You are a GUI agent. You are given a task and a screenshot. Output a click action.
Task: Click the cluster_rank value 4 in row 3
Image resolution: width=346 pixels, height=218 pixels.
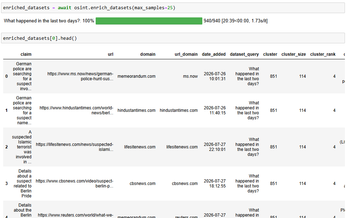[x=334, y=184]
